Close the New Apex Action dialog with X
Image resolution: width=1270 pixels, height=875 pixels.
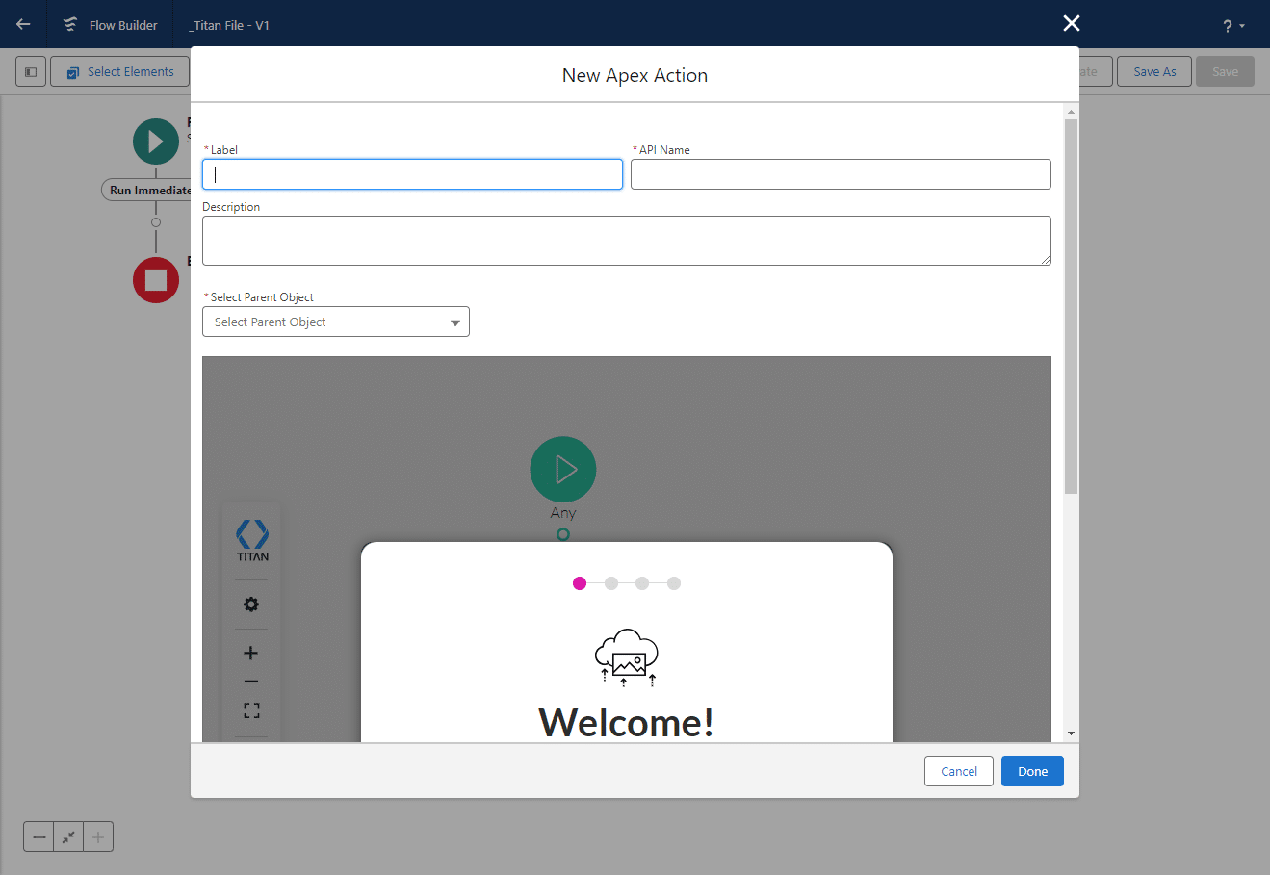point(1071,23)
